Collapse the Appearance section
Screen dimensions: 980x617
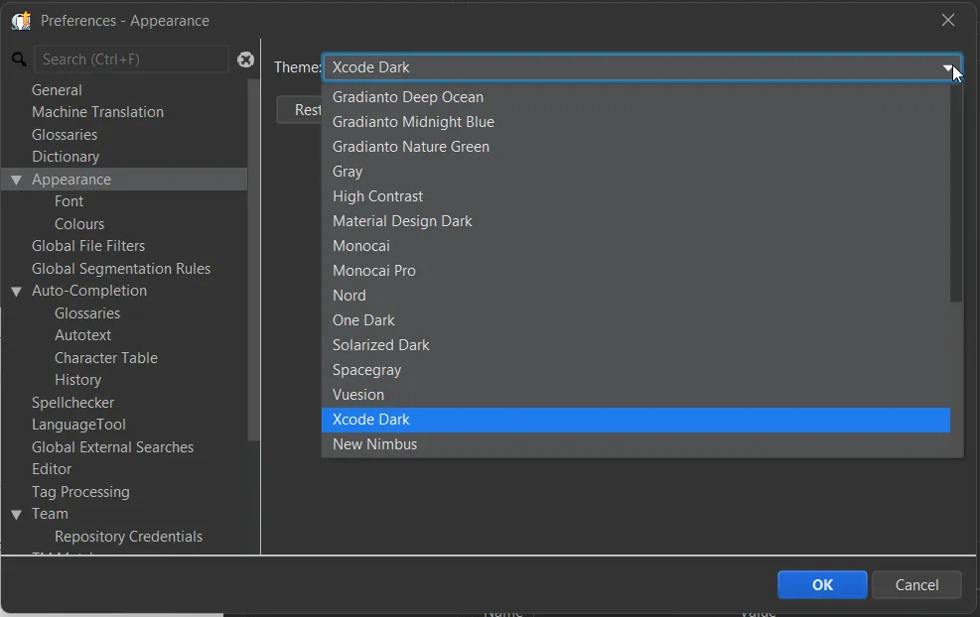[x=15, y=179]
